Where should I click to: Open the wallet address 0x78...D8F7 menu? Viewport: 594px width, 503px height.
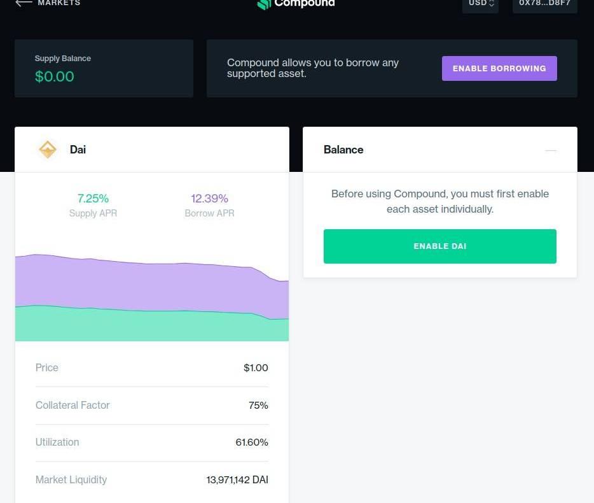tap(544, 3)
